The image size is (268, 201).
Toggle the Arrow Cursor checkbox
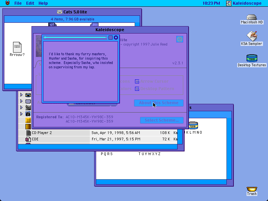(x=137, y=81)
